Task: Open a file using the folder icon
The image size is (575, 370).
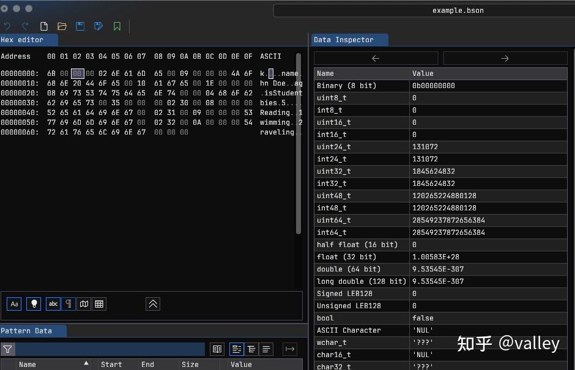Action: 62,26
